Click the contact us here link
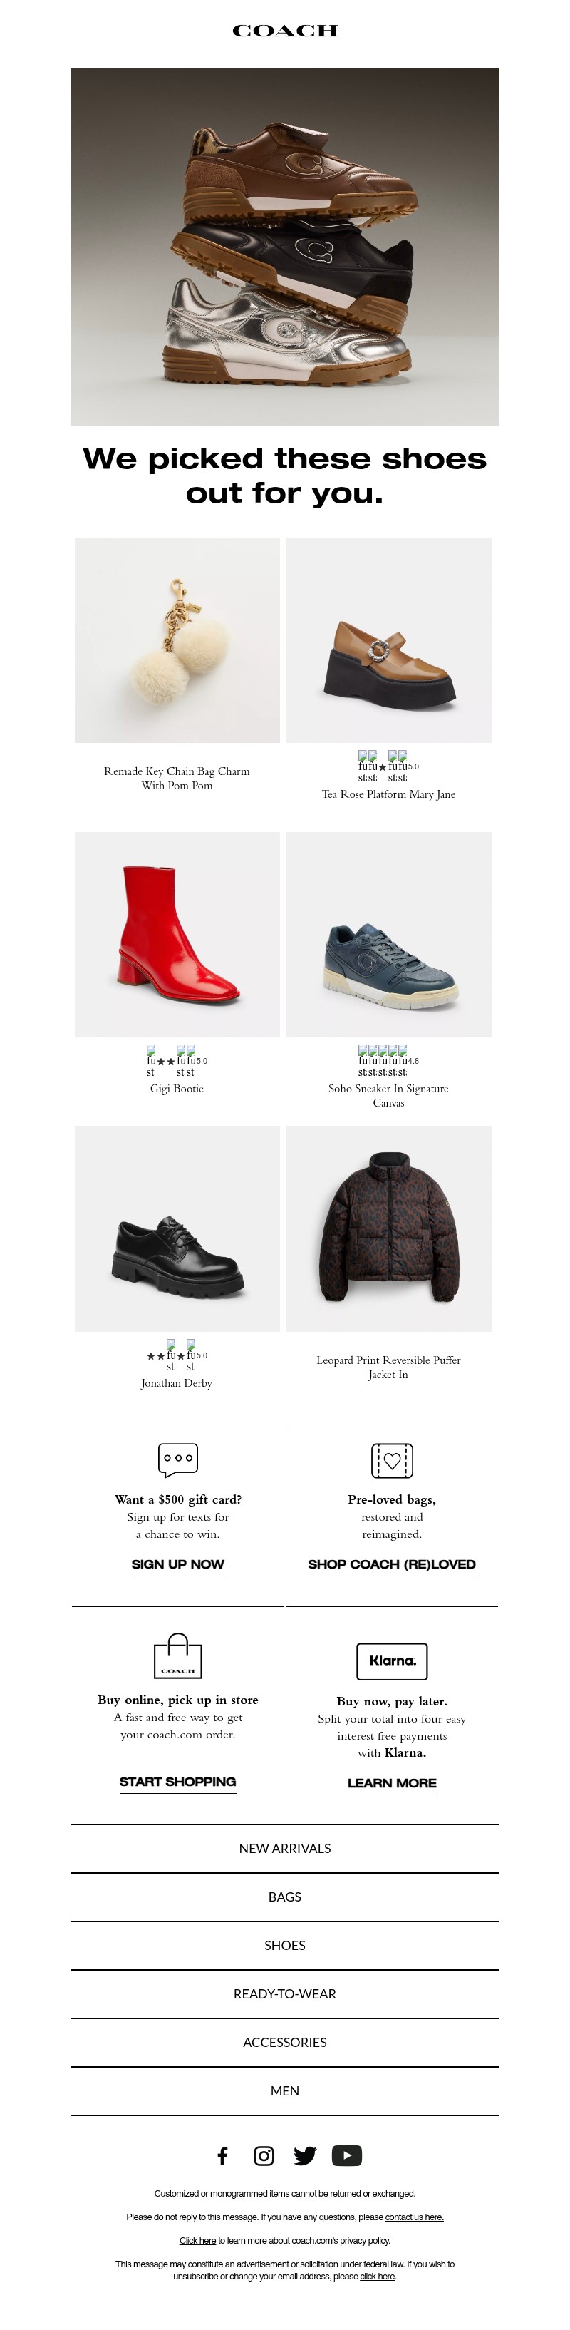The height and width of the screenshot is (2330, 570). [414, 2217]
